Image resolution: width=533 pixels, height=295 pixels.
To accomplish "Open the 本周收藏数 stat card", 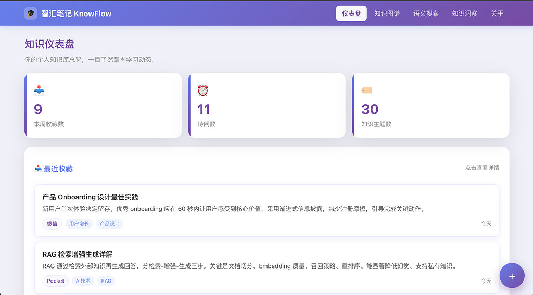I will tap(103, 105).
